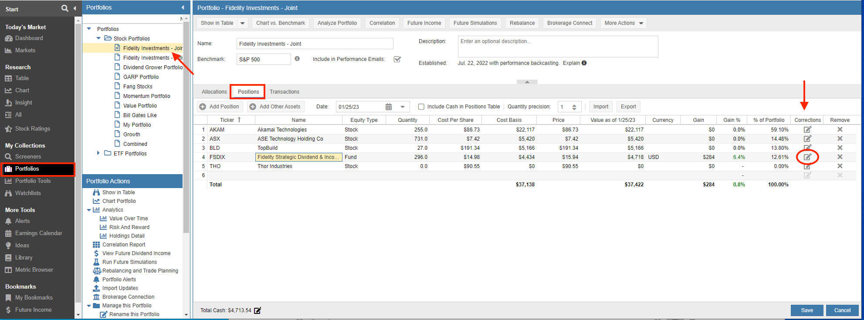Viewport: 864px width, 320px height.
Task: Select the Bill Gates Like portfolio
Action: [140, 115]
